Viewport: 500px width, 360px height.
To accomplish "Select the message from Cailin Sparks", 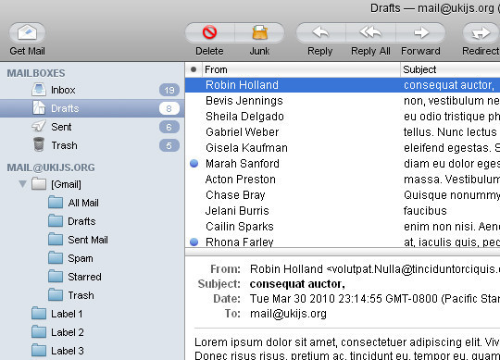I will point(343,227).
